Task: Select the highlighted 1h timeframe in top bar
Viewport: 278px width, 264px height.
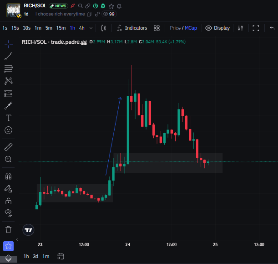Action: [72, 28]
